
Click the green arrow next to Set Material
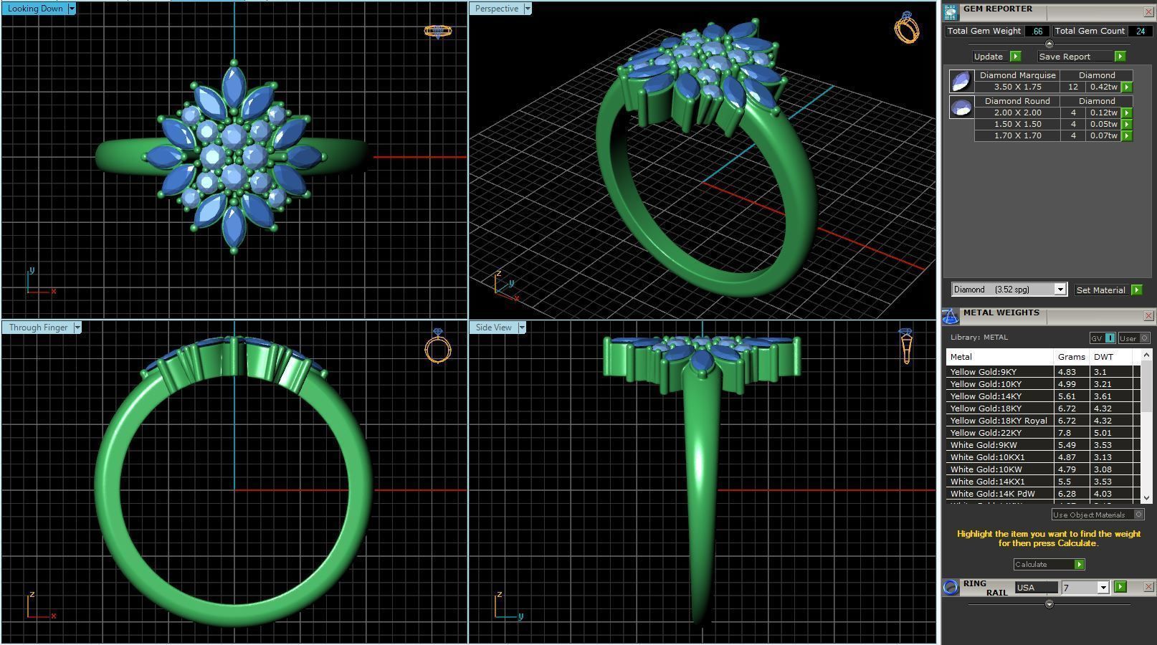(x=1136, y=290)
